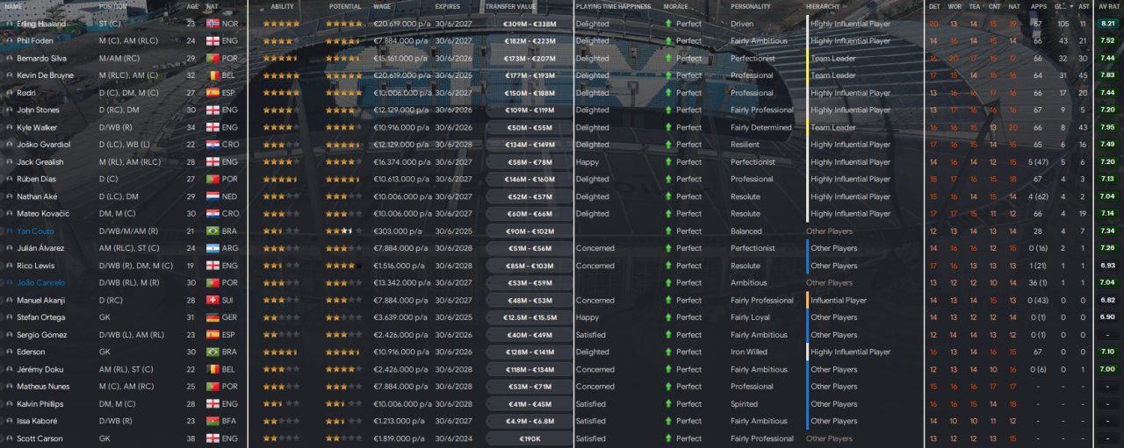Click the Sergio Gómez player name
The height and width of the screenshot is (448, 1124).
[x=41, y=335]
